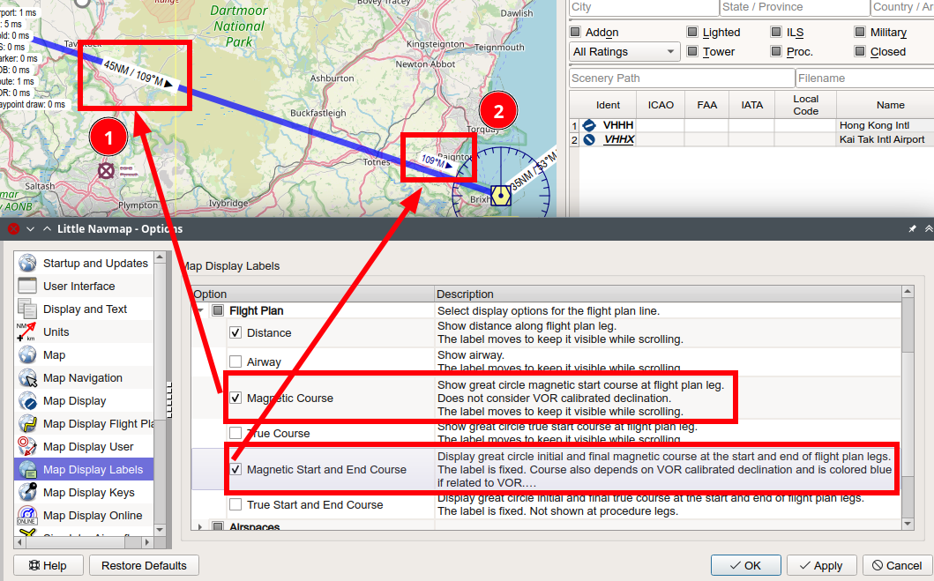Open the All Ratings dropdown
The height and width of the screenshot is (581, 934).
(x=624, y=52)
